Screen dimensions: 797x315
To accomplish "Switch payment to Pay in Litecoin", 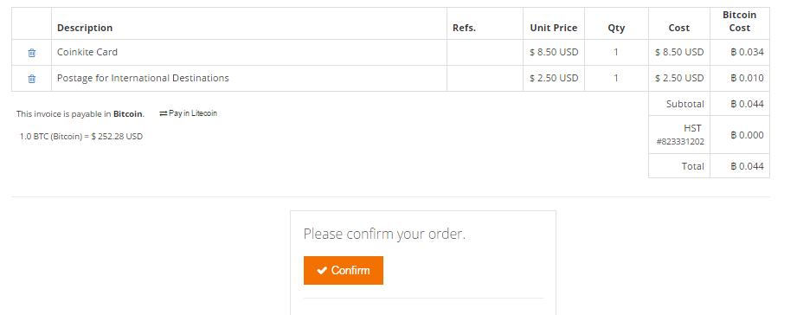I will pyautogui.click(x=189, y=113).
